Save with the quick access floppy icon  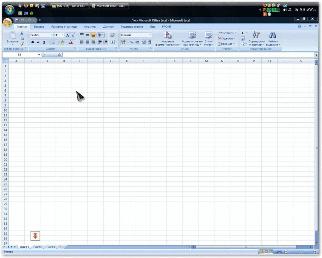[17, 20]
